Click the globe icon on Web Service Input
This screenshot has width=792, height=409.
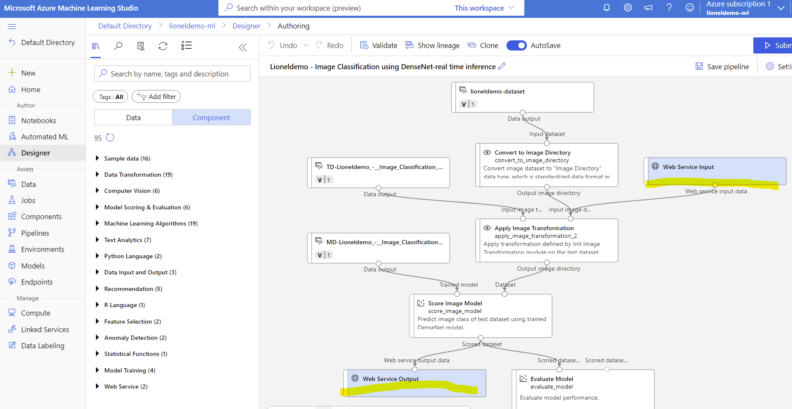(655, 166)
